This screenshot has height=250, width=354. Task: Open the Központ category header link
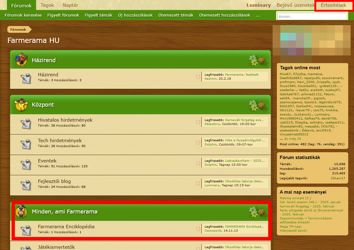point(43,105)
